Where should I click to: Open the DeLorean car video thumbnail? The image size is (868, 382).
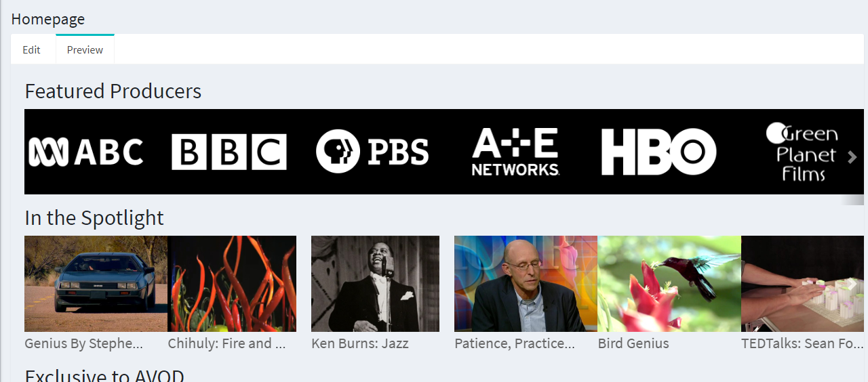[x=96, y=284]
